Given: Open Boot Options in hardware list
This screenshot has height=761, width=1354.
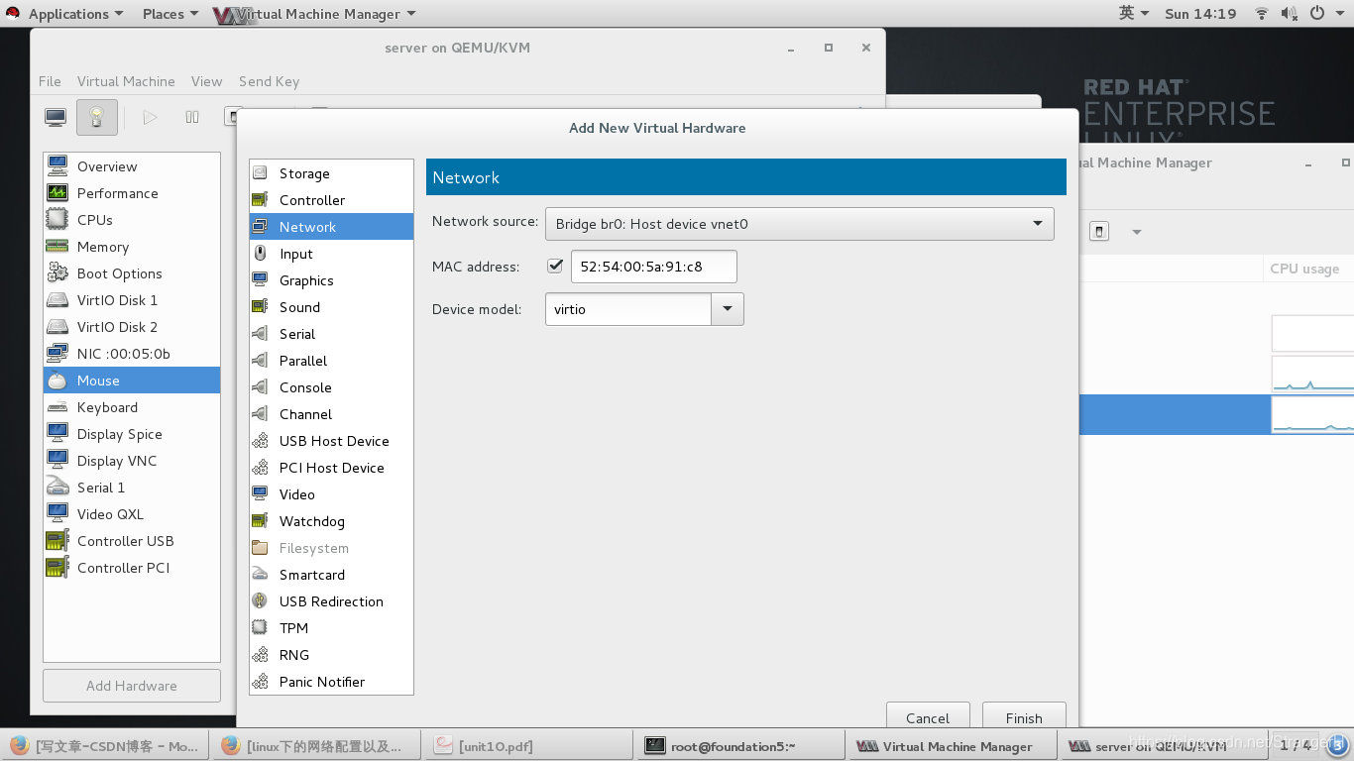Looking at the screenshot, I should pos(132,273).
